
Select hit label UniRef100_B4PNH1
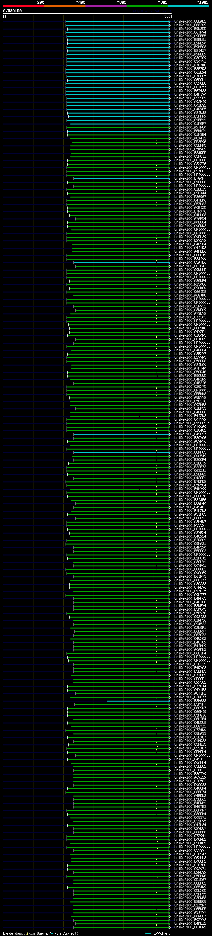pos(190,804)
